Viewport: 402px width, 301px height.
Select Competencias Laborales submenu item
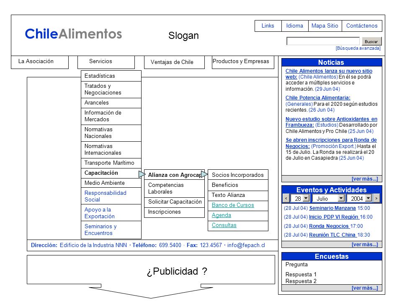[x=174, y=189]
